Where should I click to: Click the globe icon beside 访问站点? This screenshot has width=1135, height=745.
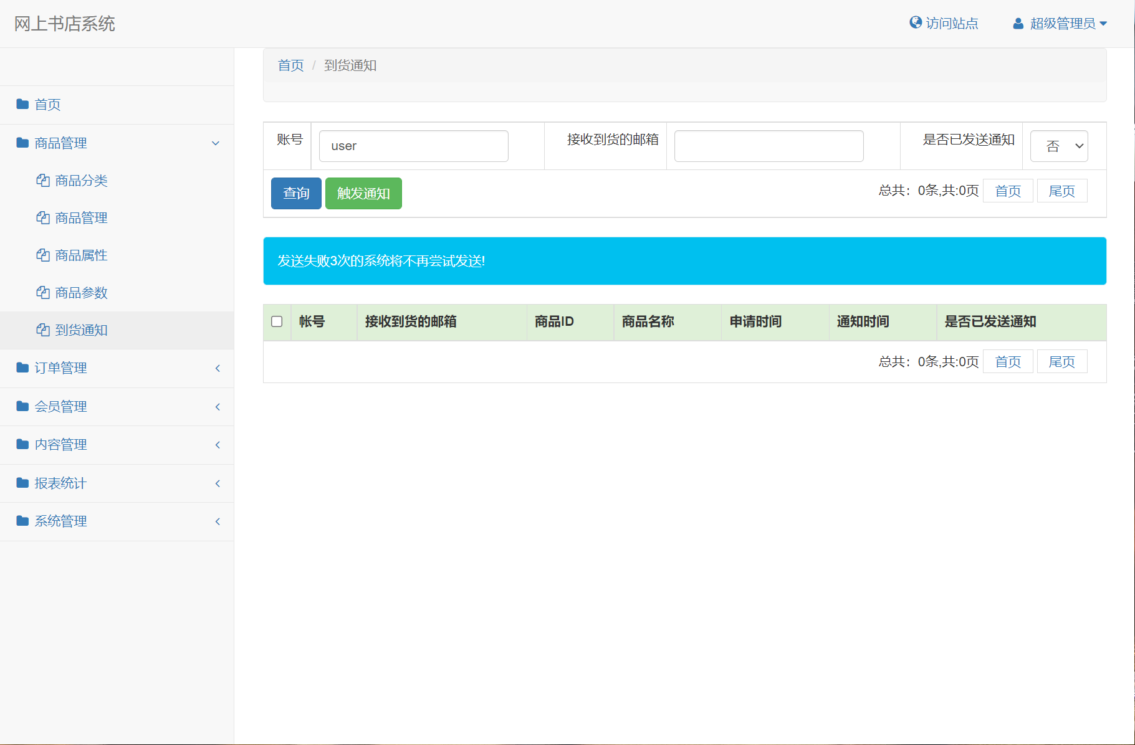[914, 22]
